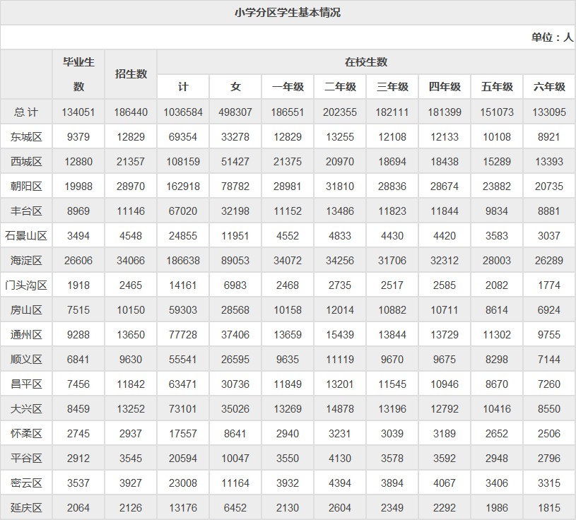The image size is (576, 520).
Task: Click the table title 小学分区学生基本情况
Action: point(288,13)
